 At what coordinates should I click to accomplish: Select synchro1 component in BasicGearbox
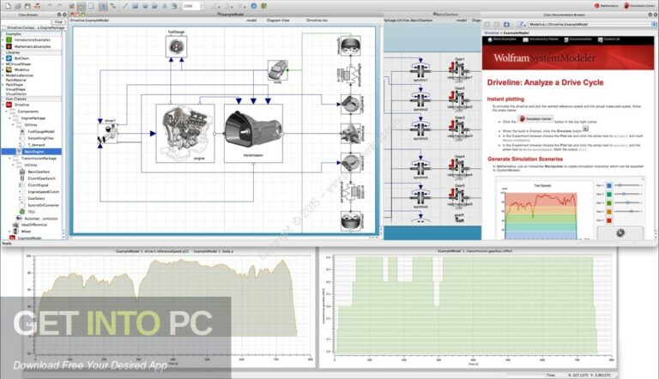point(420,70)
